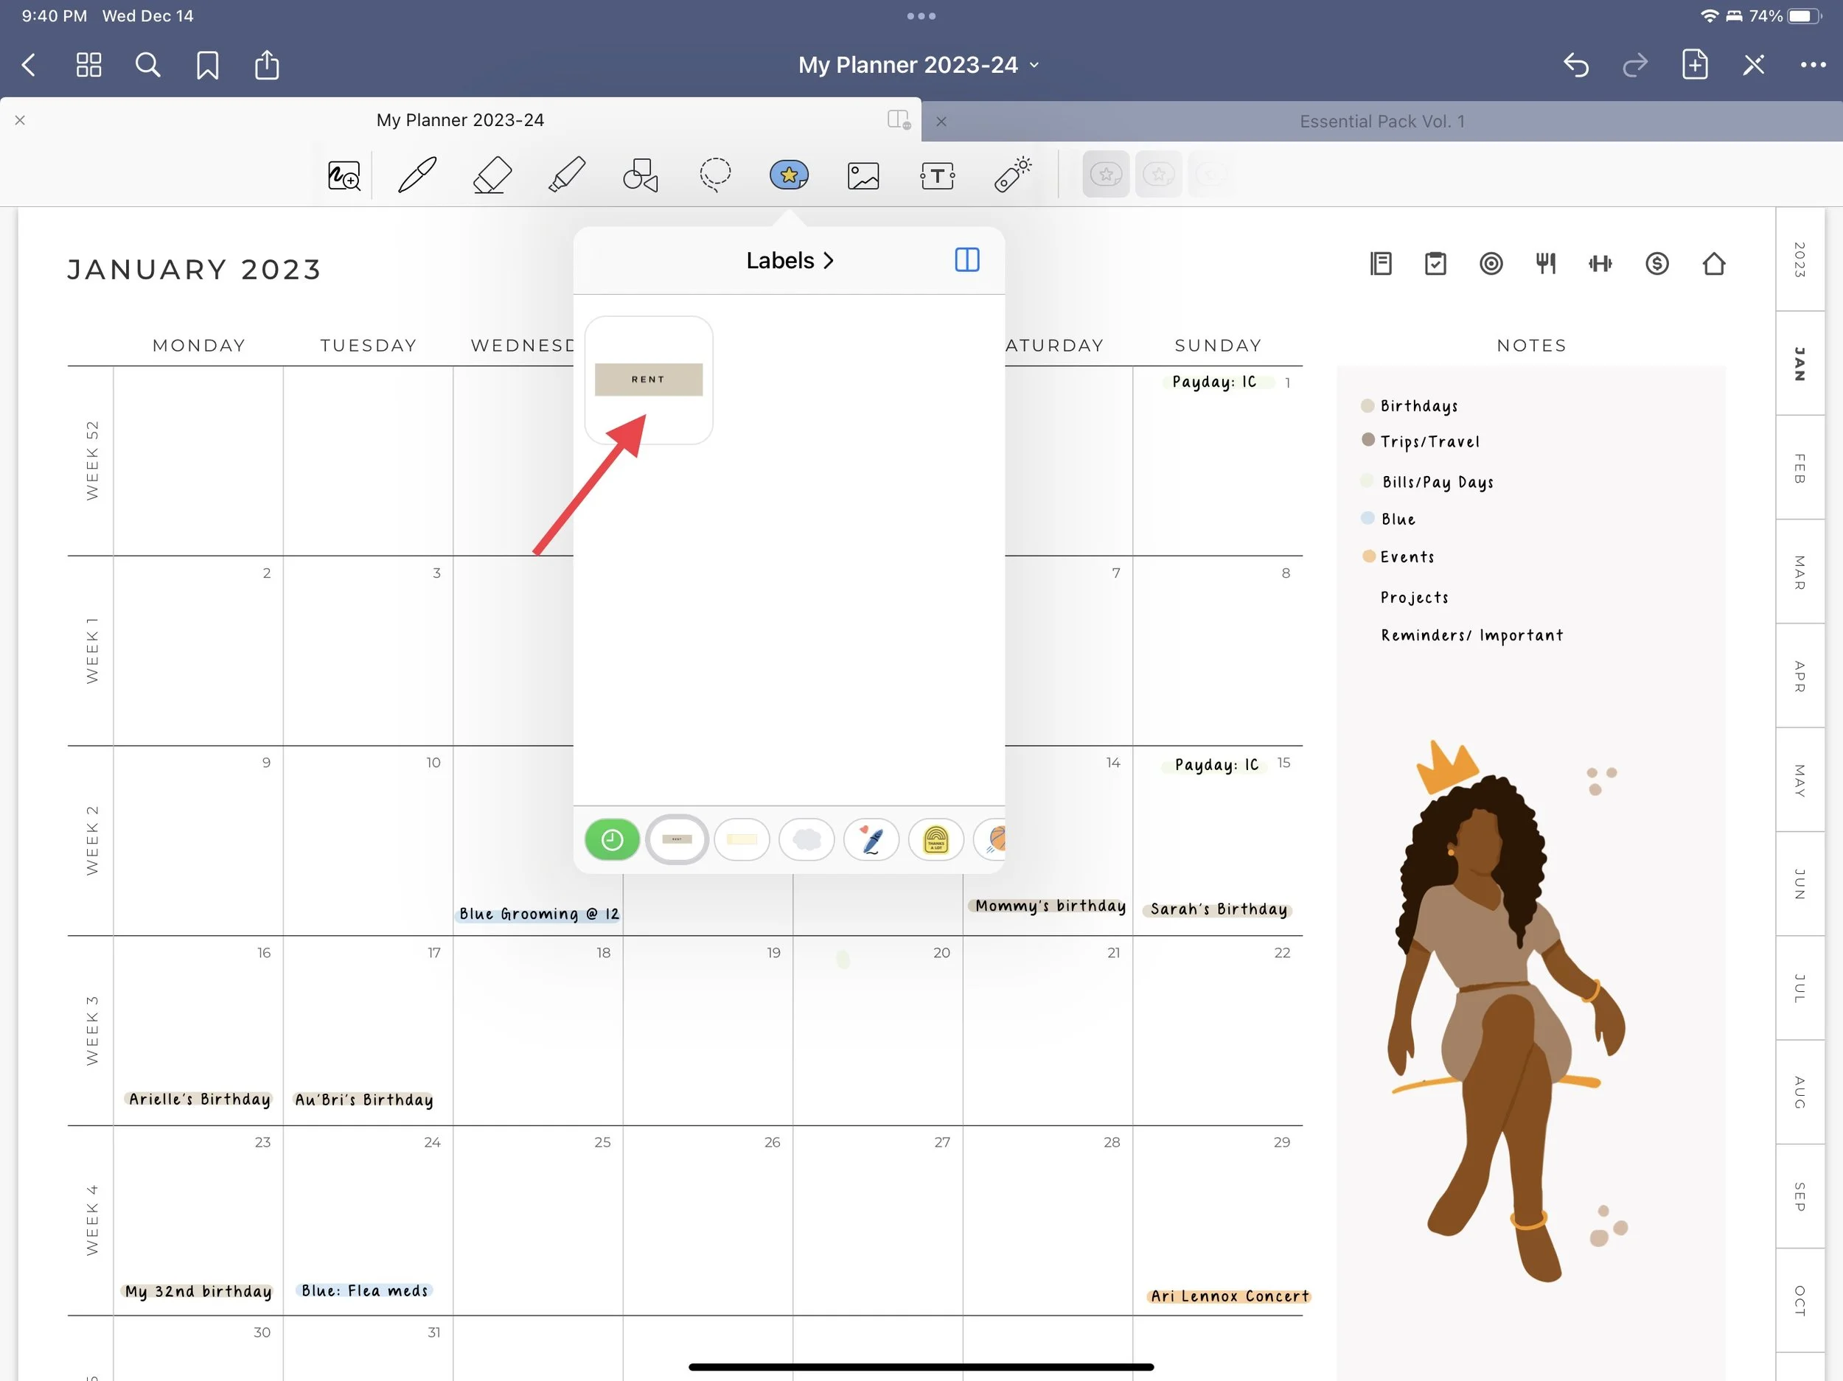
Task: Select the Lasso tool
Action: point(715,175)
